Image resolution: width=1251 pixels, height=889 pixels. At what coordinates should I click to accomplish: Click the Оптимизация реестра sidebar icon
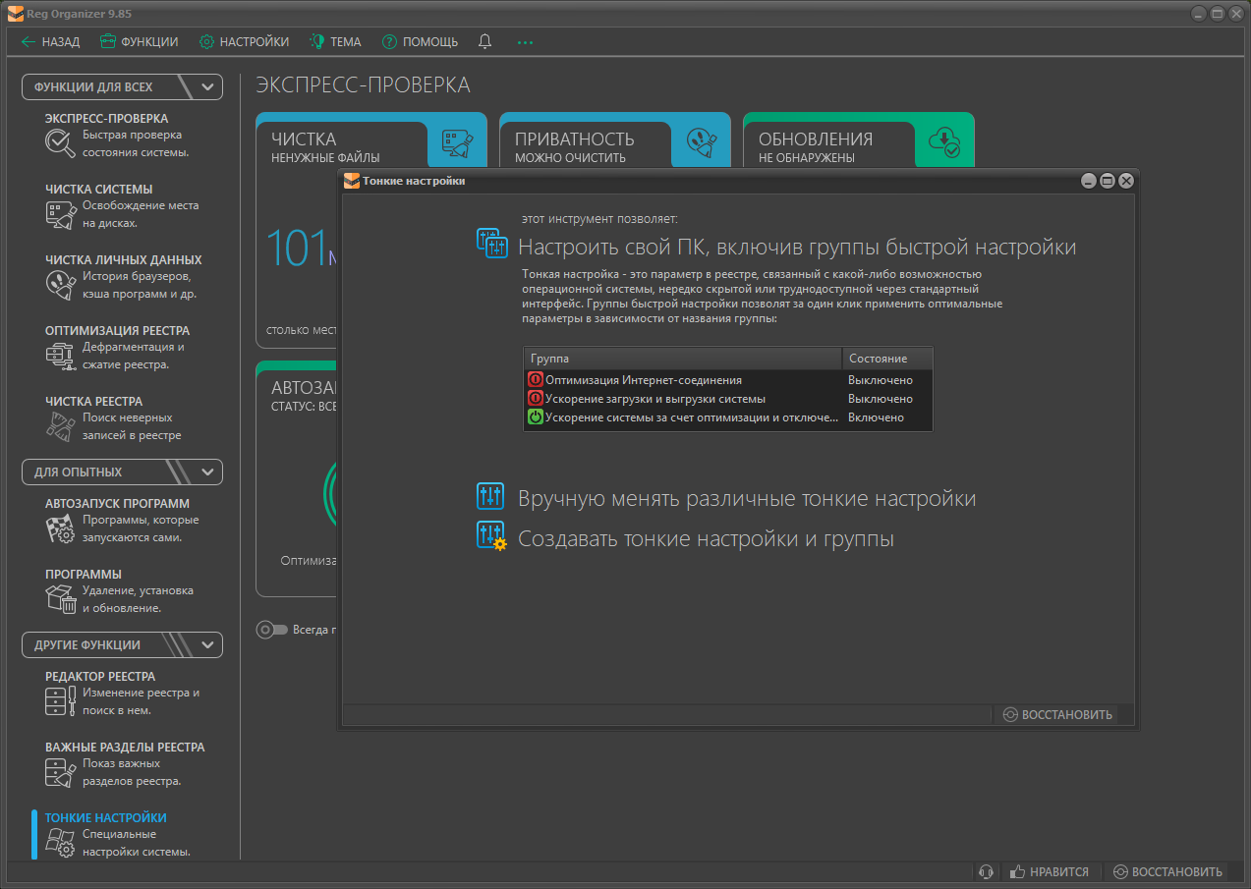(60, 356)
